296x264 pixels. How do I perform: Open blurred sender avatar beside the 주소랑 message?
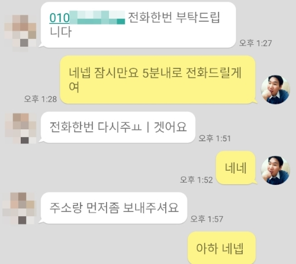pos(20,208)
